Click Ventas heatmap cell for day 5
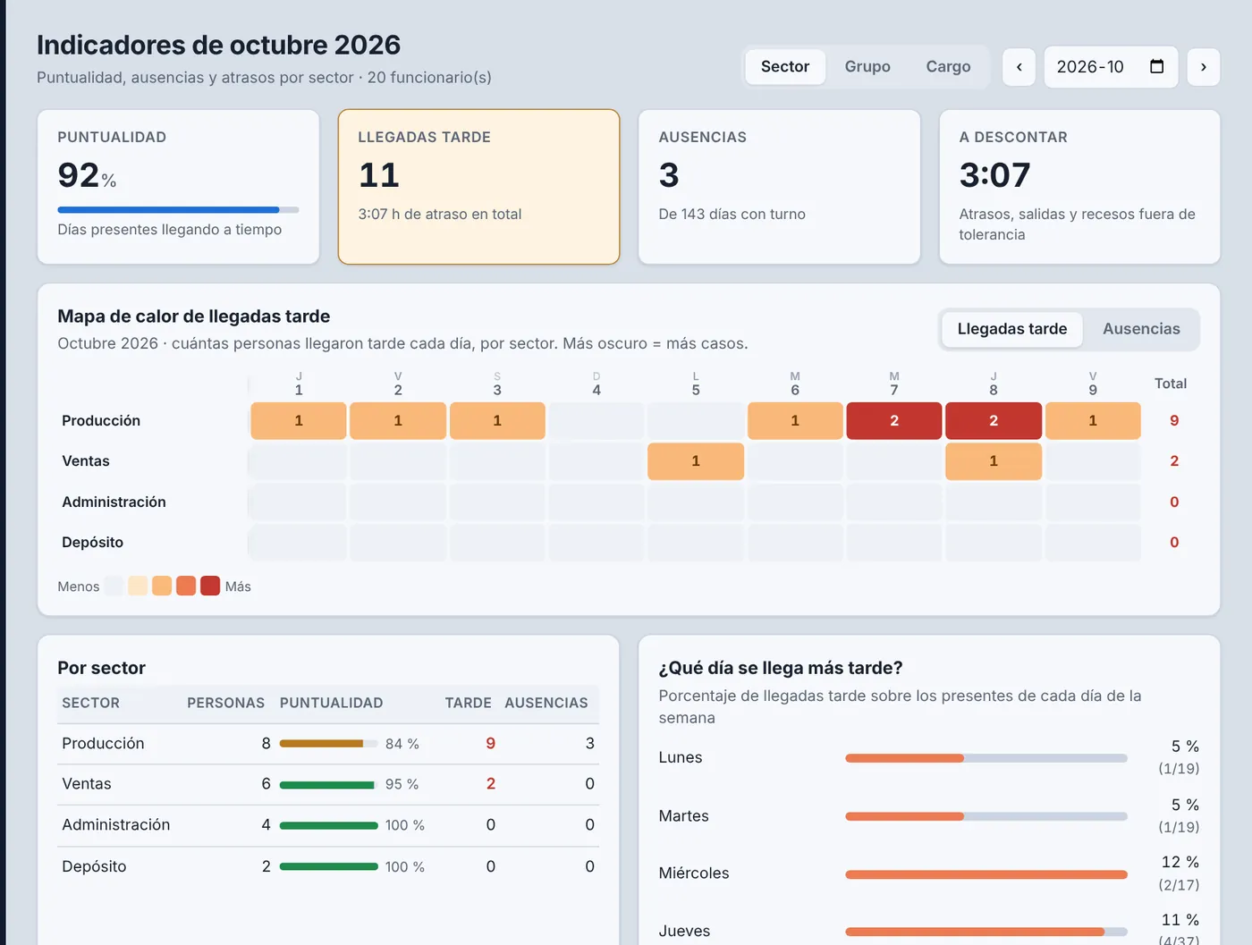 coord(696,461)
